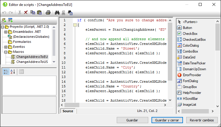The image size is (221, 127).
Task: Click the code editor horizontal scrollbar thumb
Action: click(72, 105)
